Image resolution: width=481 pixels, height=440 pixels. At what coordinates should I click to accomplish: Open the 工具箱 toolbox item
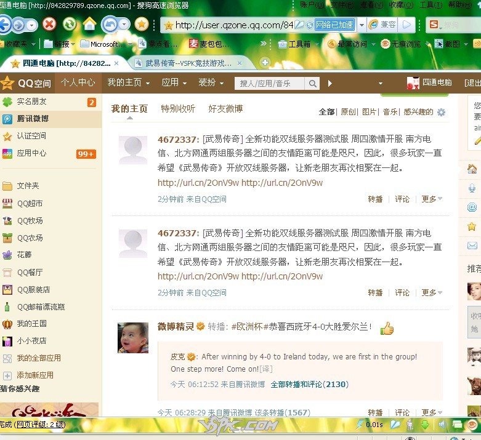pos(295,44)
